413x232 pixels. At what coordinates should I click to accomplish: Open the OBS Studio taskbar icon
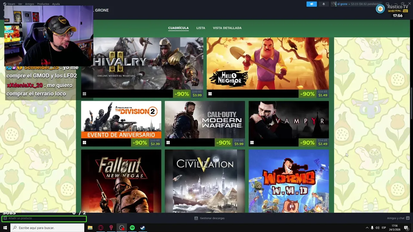tap(122, 228)
